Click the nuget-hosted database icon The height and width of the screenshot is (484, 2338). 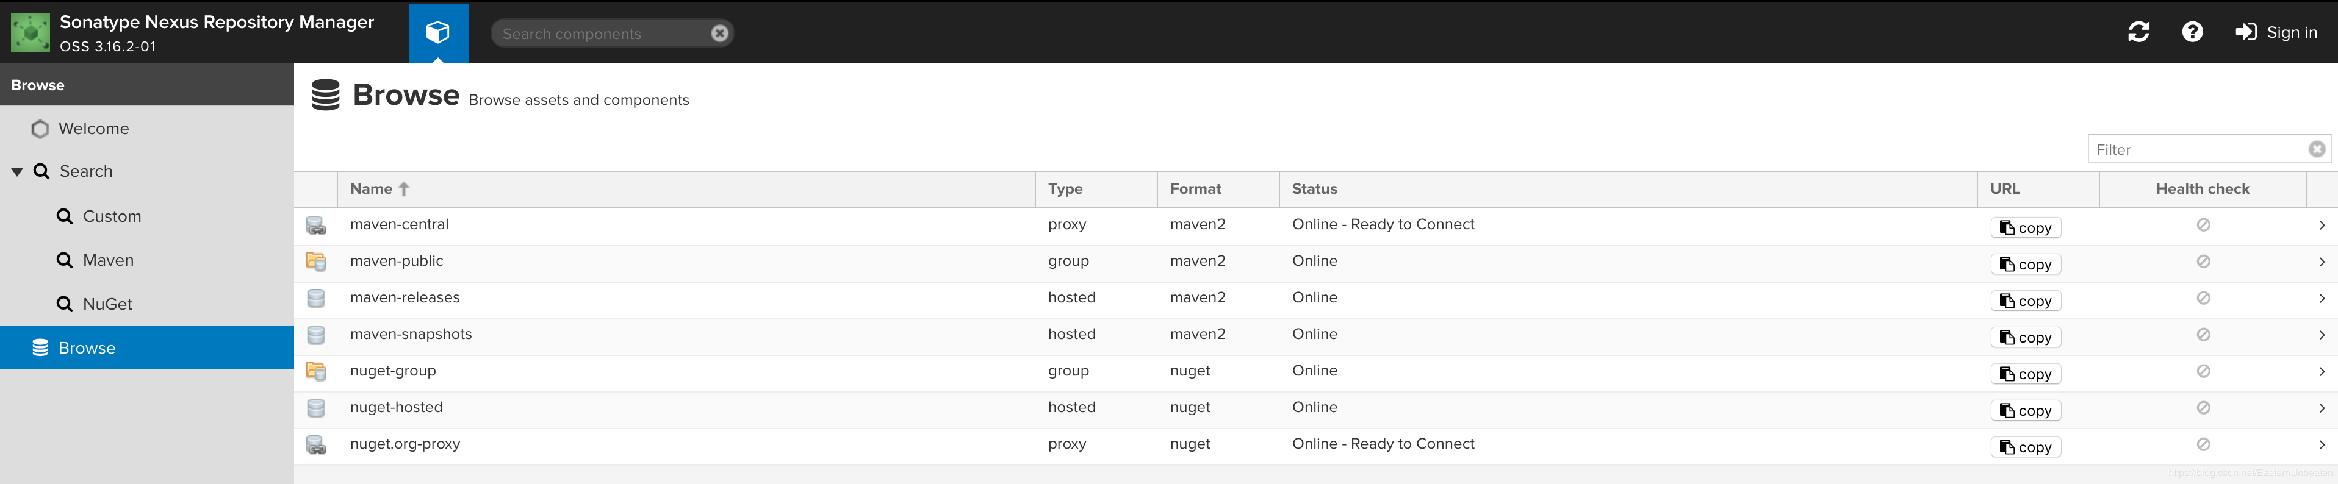click(x=316, y=409)
